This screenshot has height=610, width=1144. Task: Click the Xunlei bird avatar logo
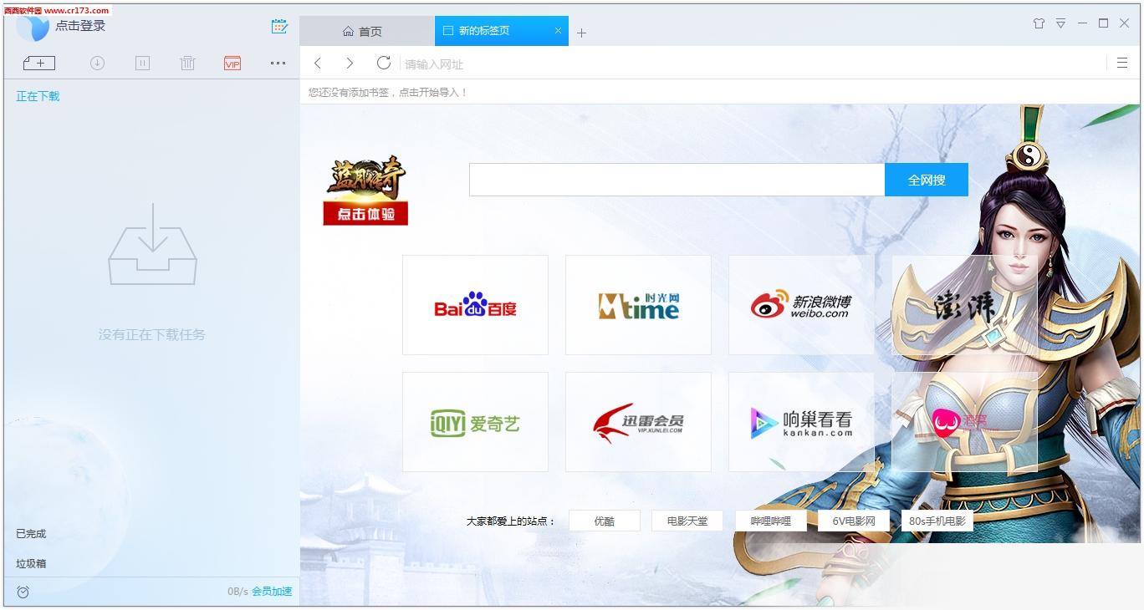[x=33, y=27]
